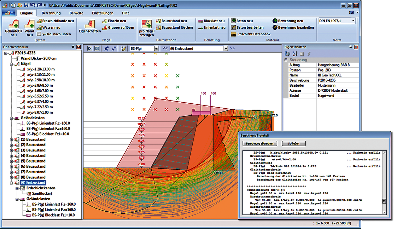This screenshot has height=229, width=403.
Task: Open the (9) Endzustand stage dropdown
Action: point(226,48)
